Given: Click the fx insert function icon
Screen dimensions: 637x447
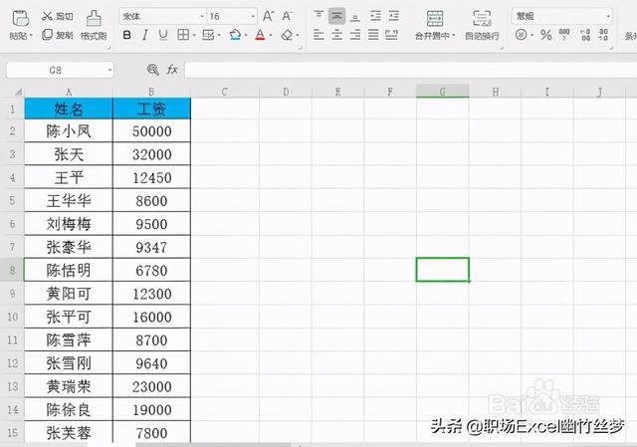Looking at the screenshot, I should [x=172, y=70].
